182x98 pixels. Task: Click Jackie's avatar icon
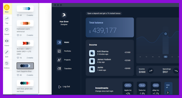click(x=92, y=69)
